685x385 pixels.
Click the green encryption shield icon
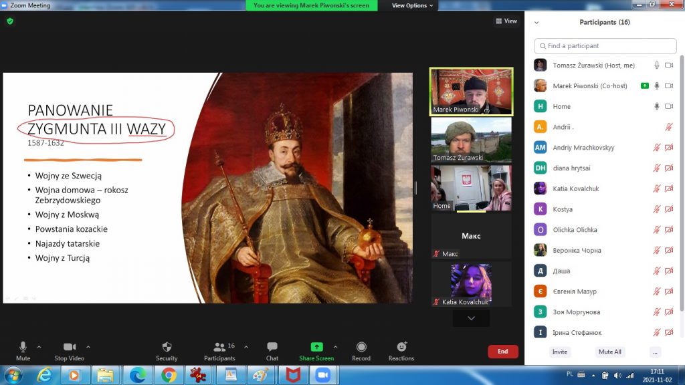(x=10, y=21)
